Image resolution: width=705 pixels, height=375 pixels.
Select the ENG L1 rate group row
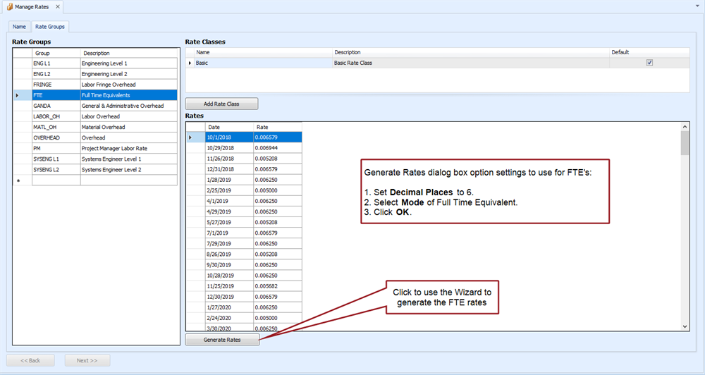click(56, 63)
